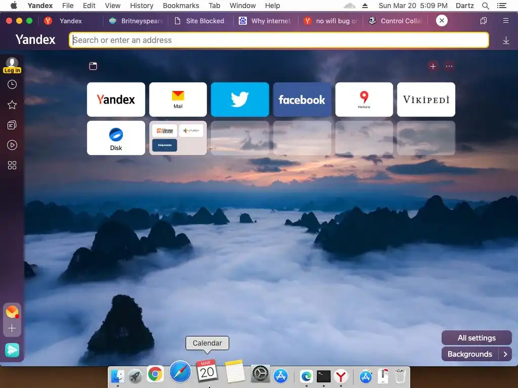Open the Tab menu
The width and height of the screenshot is (518, 388).
pos(214,6)
